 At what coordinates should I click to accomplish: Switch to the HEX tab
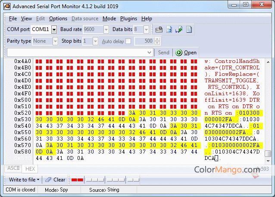point(30,169)
